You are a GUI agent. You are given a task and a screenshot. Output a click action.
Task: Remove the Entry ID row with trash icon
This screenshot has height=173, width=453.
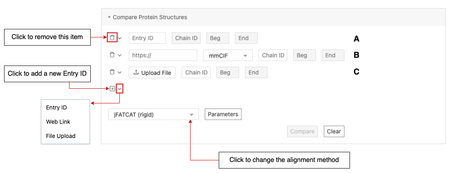(112, 38)
